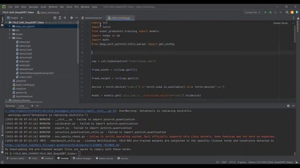Viewport: 300px width, 168px height.
Task: Open the Project view selector dropdown
Action: 15,18
